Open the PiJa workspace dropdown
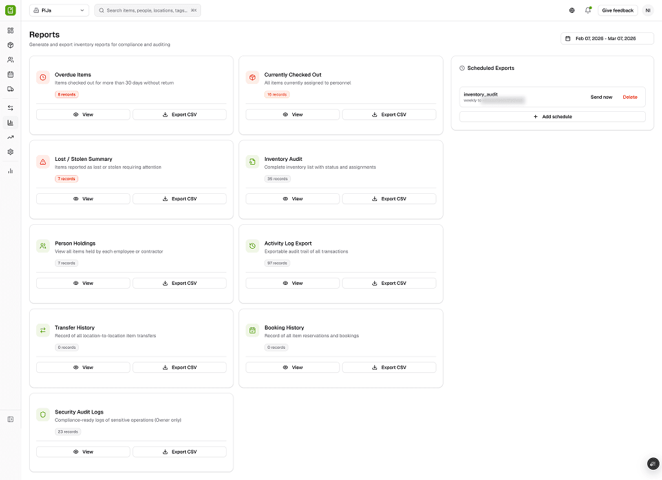 tap(59, 10)
